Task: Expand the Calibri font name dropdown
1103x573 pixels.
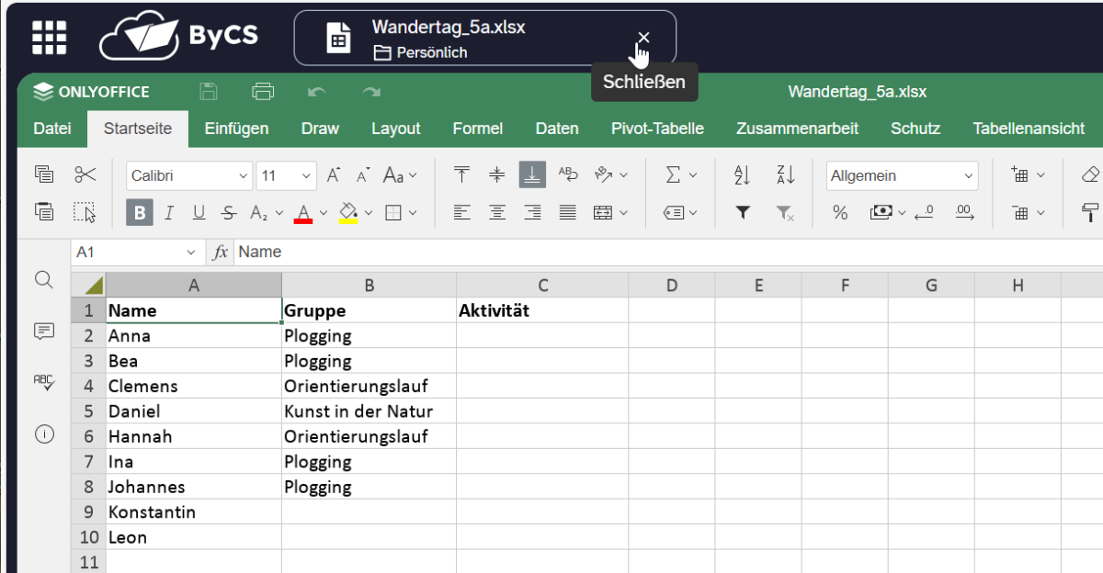Action: (x=243, y=175)
